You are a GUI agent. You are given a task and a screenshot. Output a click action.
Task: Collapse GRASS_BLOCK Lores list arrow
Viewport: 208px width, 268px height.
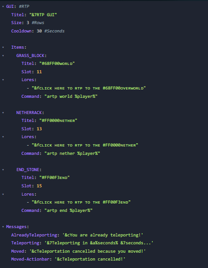pos(3,80)
